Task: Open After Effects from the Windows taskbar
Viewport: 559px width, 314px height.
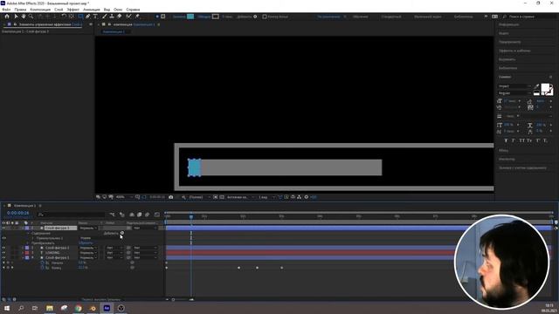Action: pos(107,308)
